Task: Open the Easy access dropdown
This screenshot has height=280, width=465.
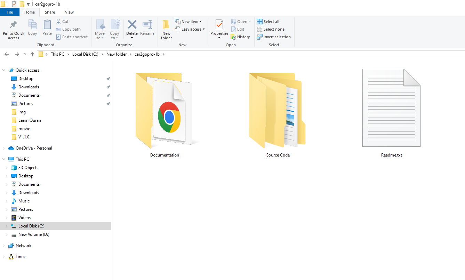Action: 190,29
